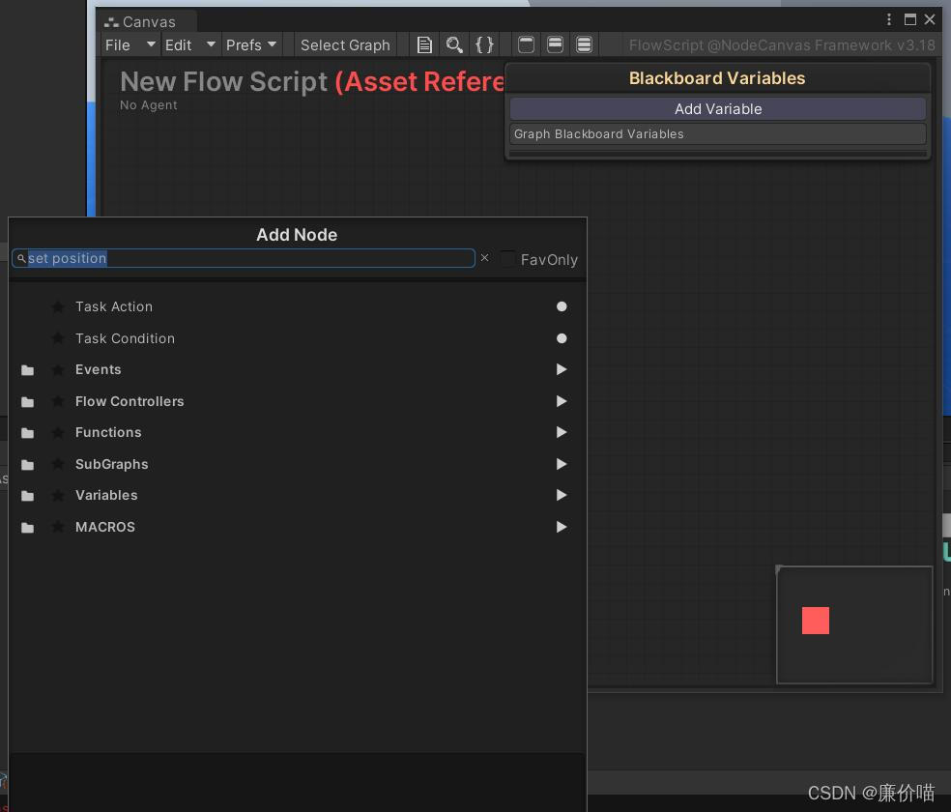The width and height of the screenshot is (951, 812).
Task: Expand the MACROS category arrow
Action: tap(562, 527)
